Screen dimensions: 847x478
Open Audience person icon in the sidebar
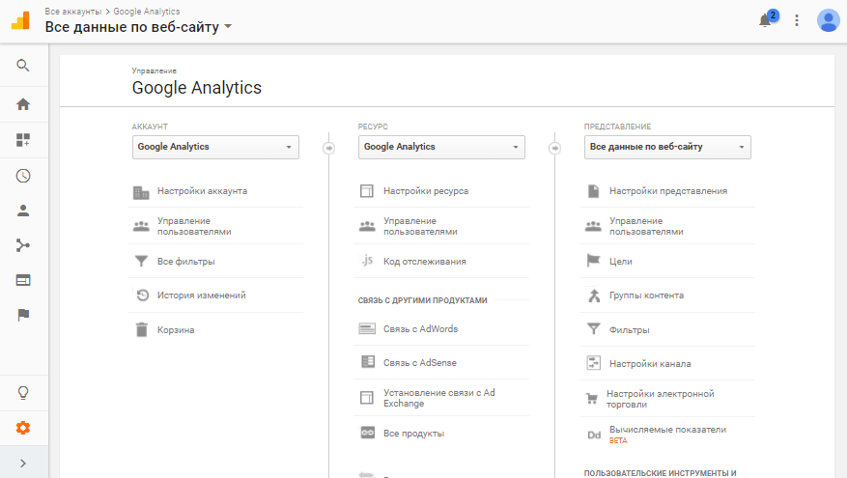(x=23, y=210)
